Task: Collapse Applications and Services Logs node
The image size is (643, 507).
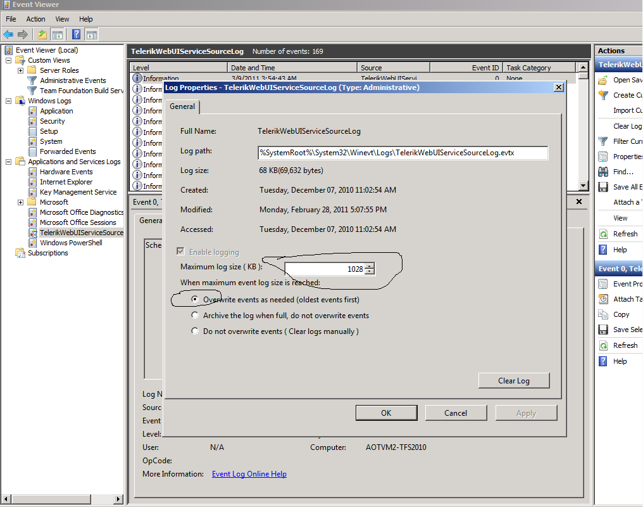Action: pos(8,162)
